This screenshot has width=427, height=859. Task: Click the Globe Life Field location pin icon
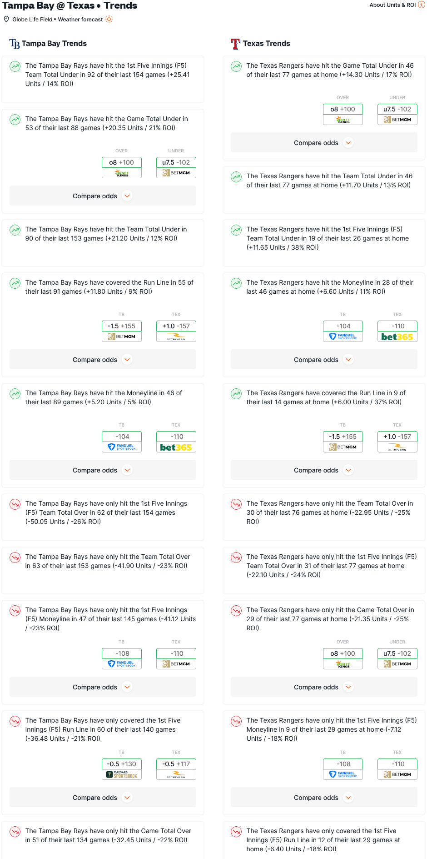(6, 19)
